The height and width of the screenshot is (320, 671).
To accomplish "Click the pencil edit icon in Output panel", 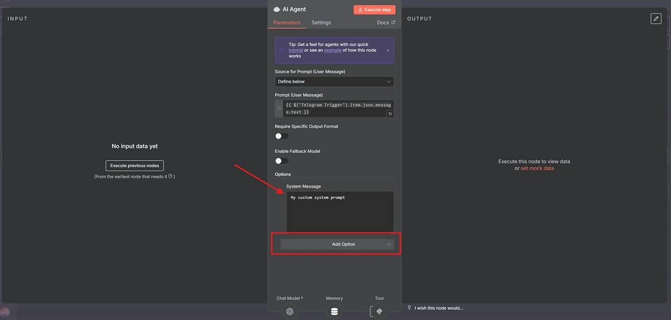I will point(656,19).
